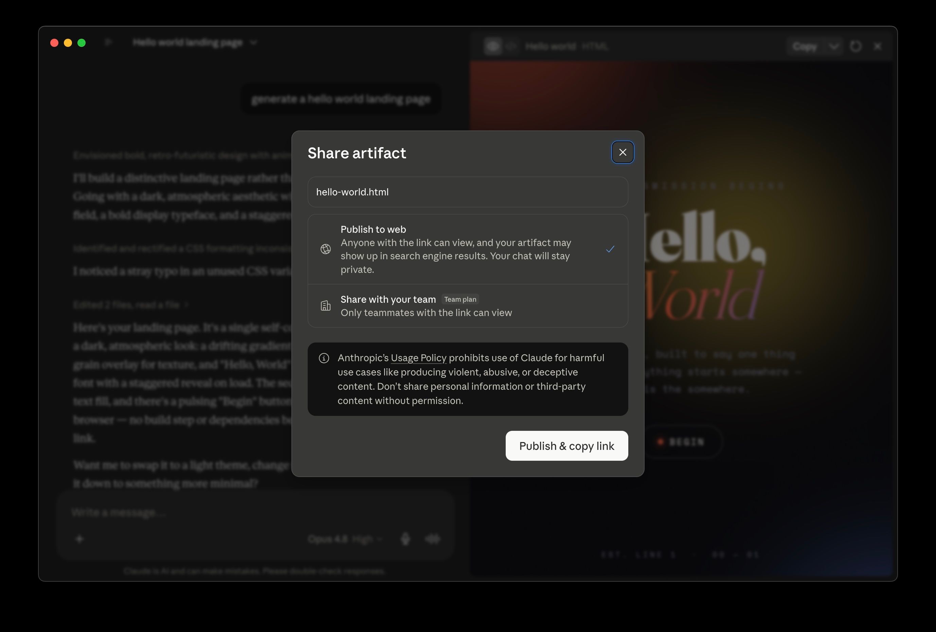
Task: Select Share with your team option
Action: pyautogui.click(x=468, y=306)
